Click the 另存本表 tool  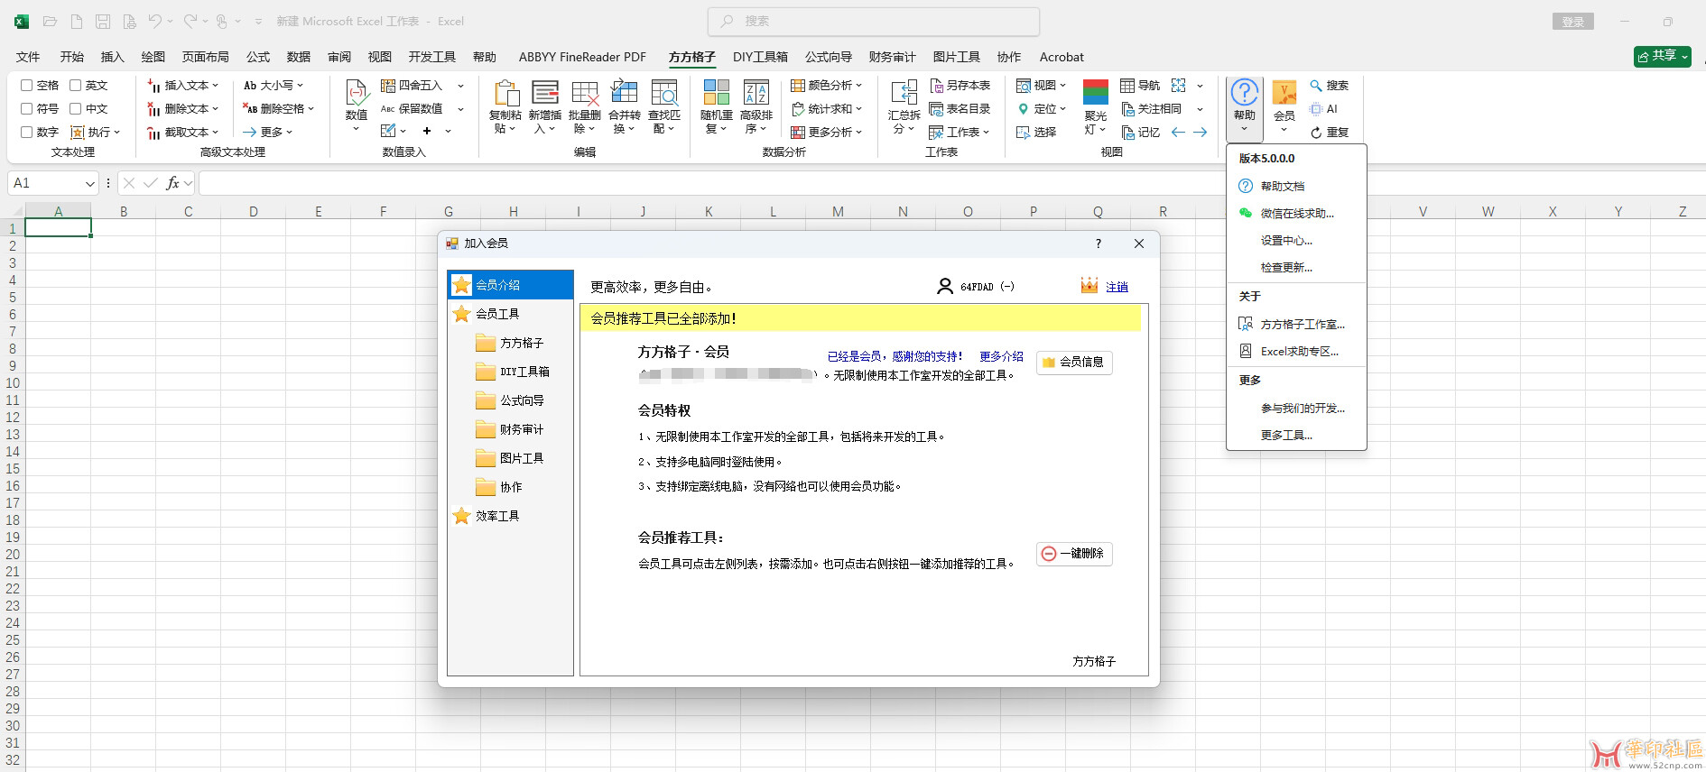point(960,86)
